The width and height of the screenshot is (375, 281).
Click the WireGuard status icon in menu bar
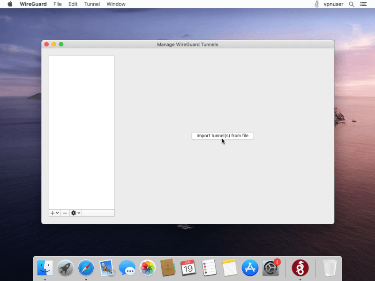point(317,4)
